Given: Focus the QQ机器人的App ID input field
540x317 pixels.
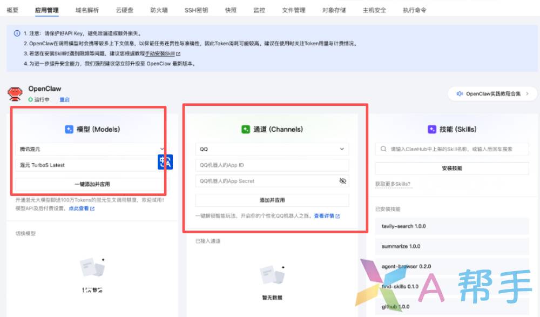Looking at the screenshot, I should tap(272, 165).
